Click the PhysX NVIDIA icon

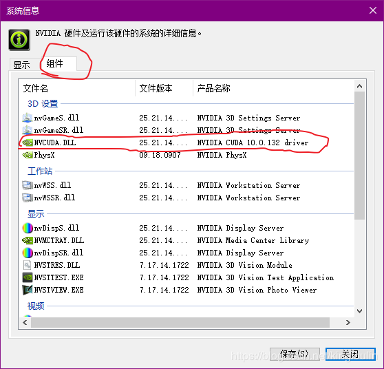[28, 155]
